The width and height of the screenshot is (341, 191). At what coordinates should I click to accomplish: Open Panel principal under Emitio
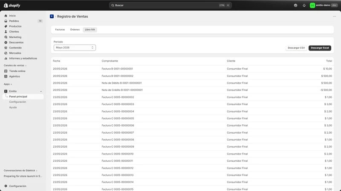click(x=23, y=97)
